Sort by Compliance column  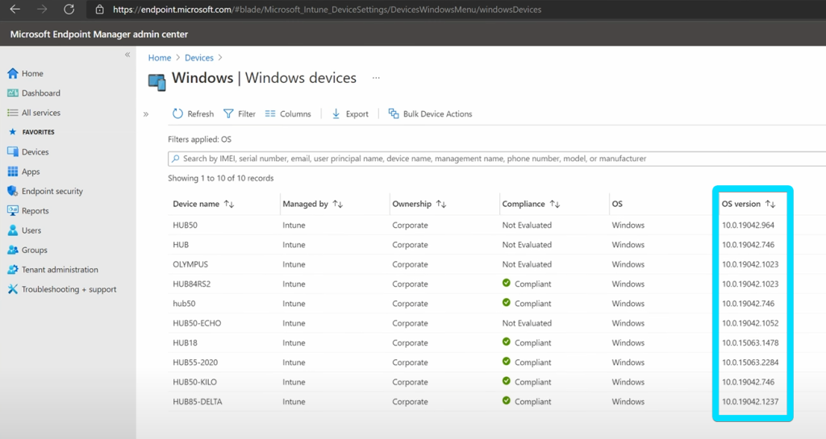tap(555, 204)
